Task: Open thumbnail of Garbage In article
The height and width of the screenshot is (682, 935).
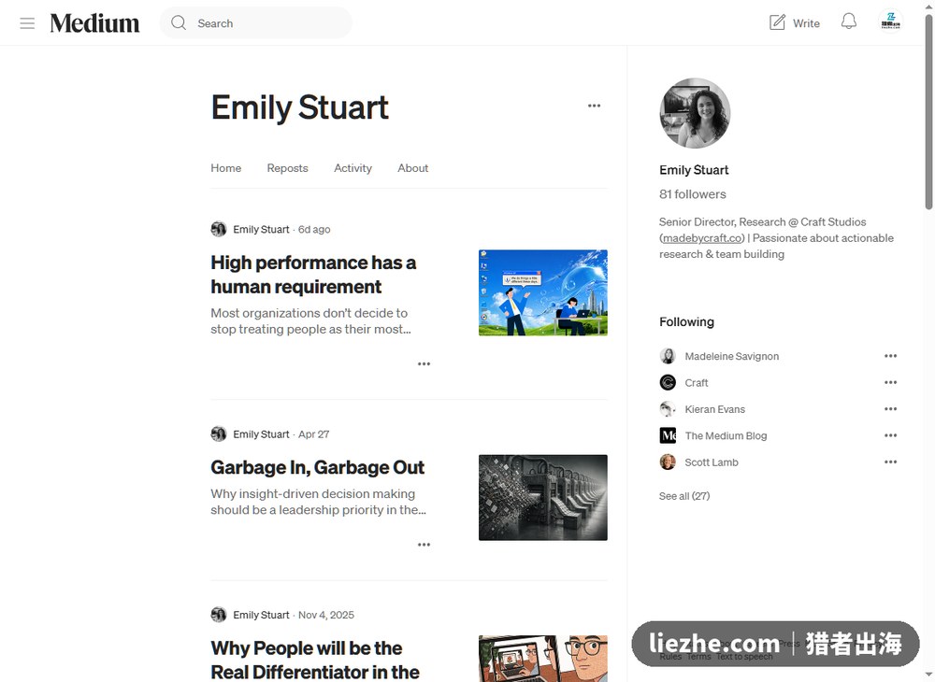Action: [x=542, y=497]
